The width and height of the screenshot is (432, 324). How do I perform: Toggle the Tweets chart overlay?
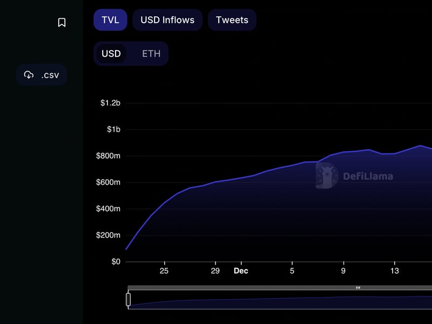(x=232, y=20)
